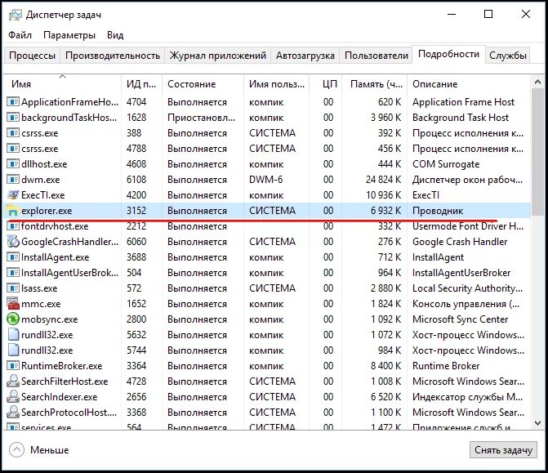
Task: Sort by the Память column header
Action: click(375, 84)
